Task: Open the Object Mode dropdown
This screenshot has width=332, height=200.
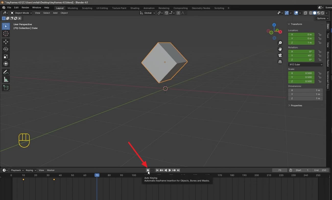Action: [x=21, y=13]
